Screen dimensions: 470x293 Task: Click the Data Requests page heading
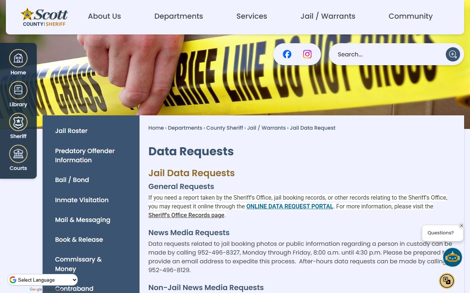191,151
